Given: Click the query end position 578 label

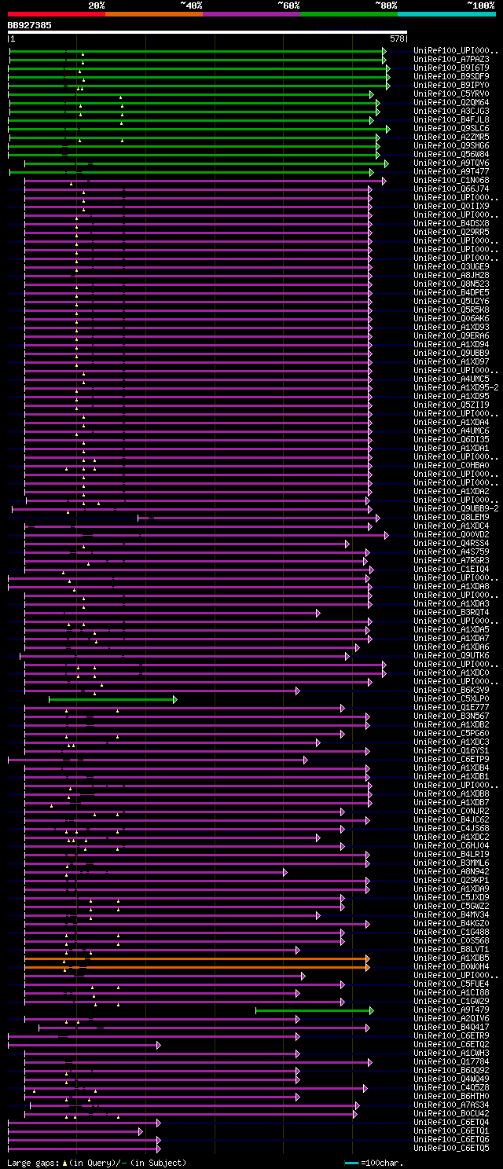Looking at the screenshot, I should (397, 38).
